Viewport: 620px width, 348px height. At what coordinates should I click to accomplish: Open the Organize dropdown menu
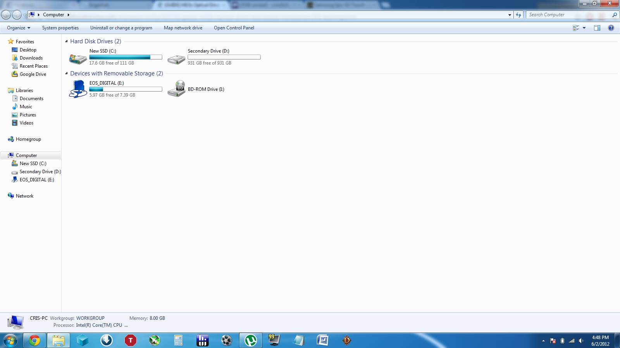point(19,28)
